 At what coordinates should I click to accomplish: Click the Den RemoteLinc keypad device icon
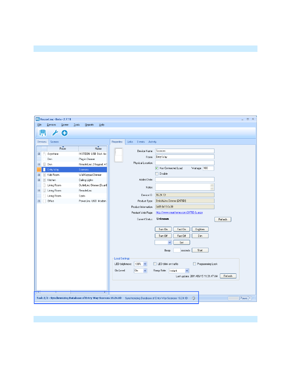point(44,164)
